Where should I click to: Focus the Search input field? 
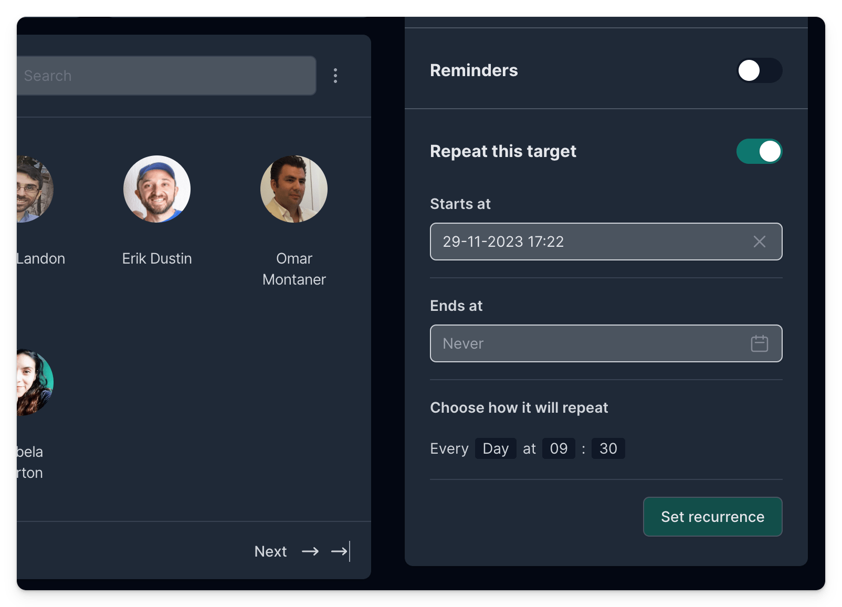pos(166,76)
